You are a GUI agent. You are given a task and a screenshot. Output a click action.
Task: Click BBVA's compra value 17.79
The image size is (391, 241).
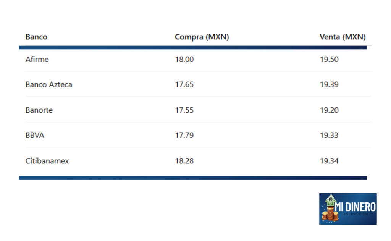184,135
